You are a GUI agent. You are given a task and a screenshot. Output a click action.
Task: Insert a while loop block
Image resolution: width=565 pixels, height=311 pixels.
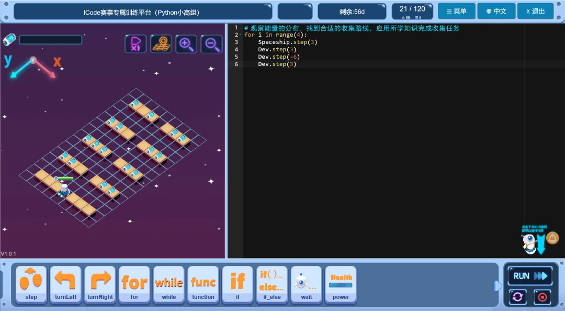tap(169, 285)
